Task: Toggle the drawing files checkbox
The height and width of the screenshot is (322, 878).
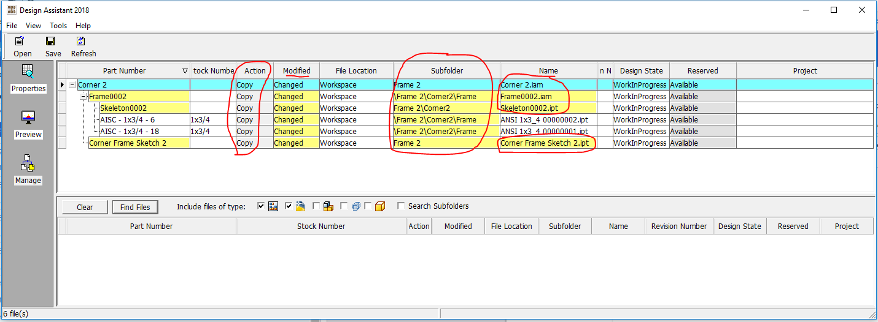Action: click(x=262, y=206)
